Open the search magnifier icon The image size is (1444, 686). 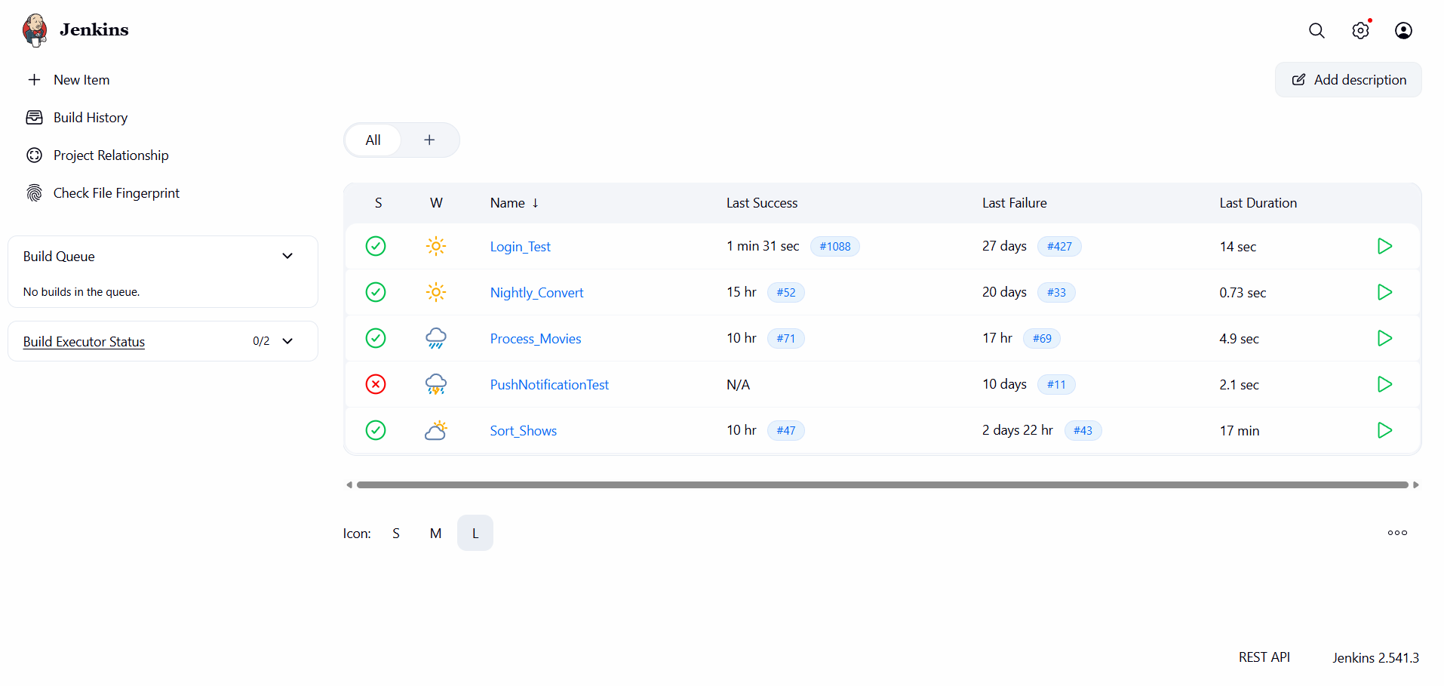[x=1316, y=30]
